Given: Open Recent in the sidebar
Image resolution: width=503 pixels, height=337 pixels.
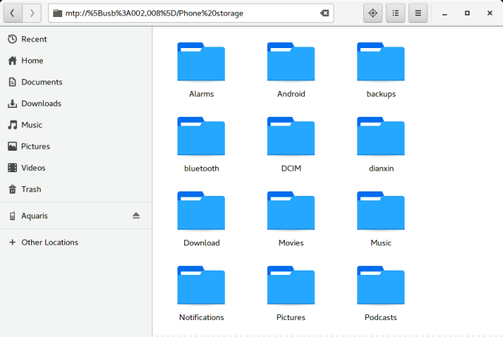Looking at the screenshot, I should click(x=75, y=39).
